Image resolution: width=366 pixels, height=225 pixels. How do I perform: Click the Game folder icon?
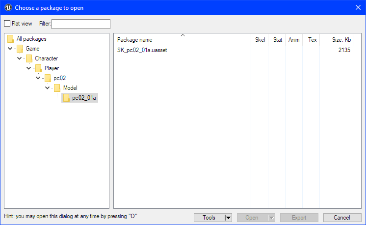tap(20, 49)
